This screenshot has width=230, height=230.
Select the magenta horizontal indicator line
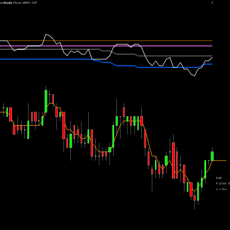[x=106, y=46]
